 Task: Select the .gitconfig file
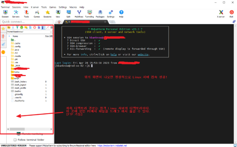click(17, 94)
